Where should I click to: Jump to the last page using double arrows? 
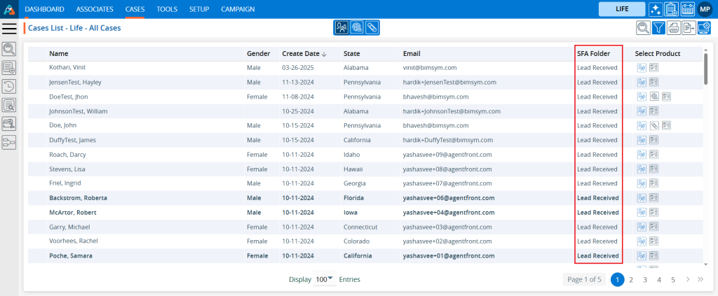[x=699, y=279]
